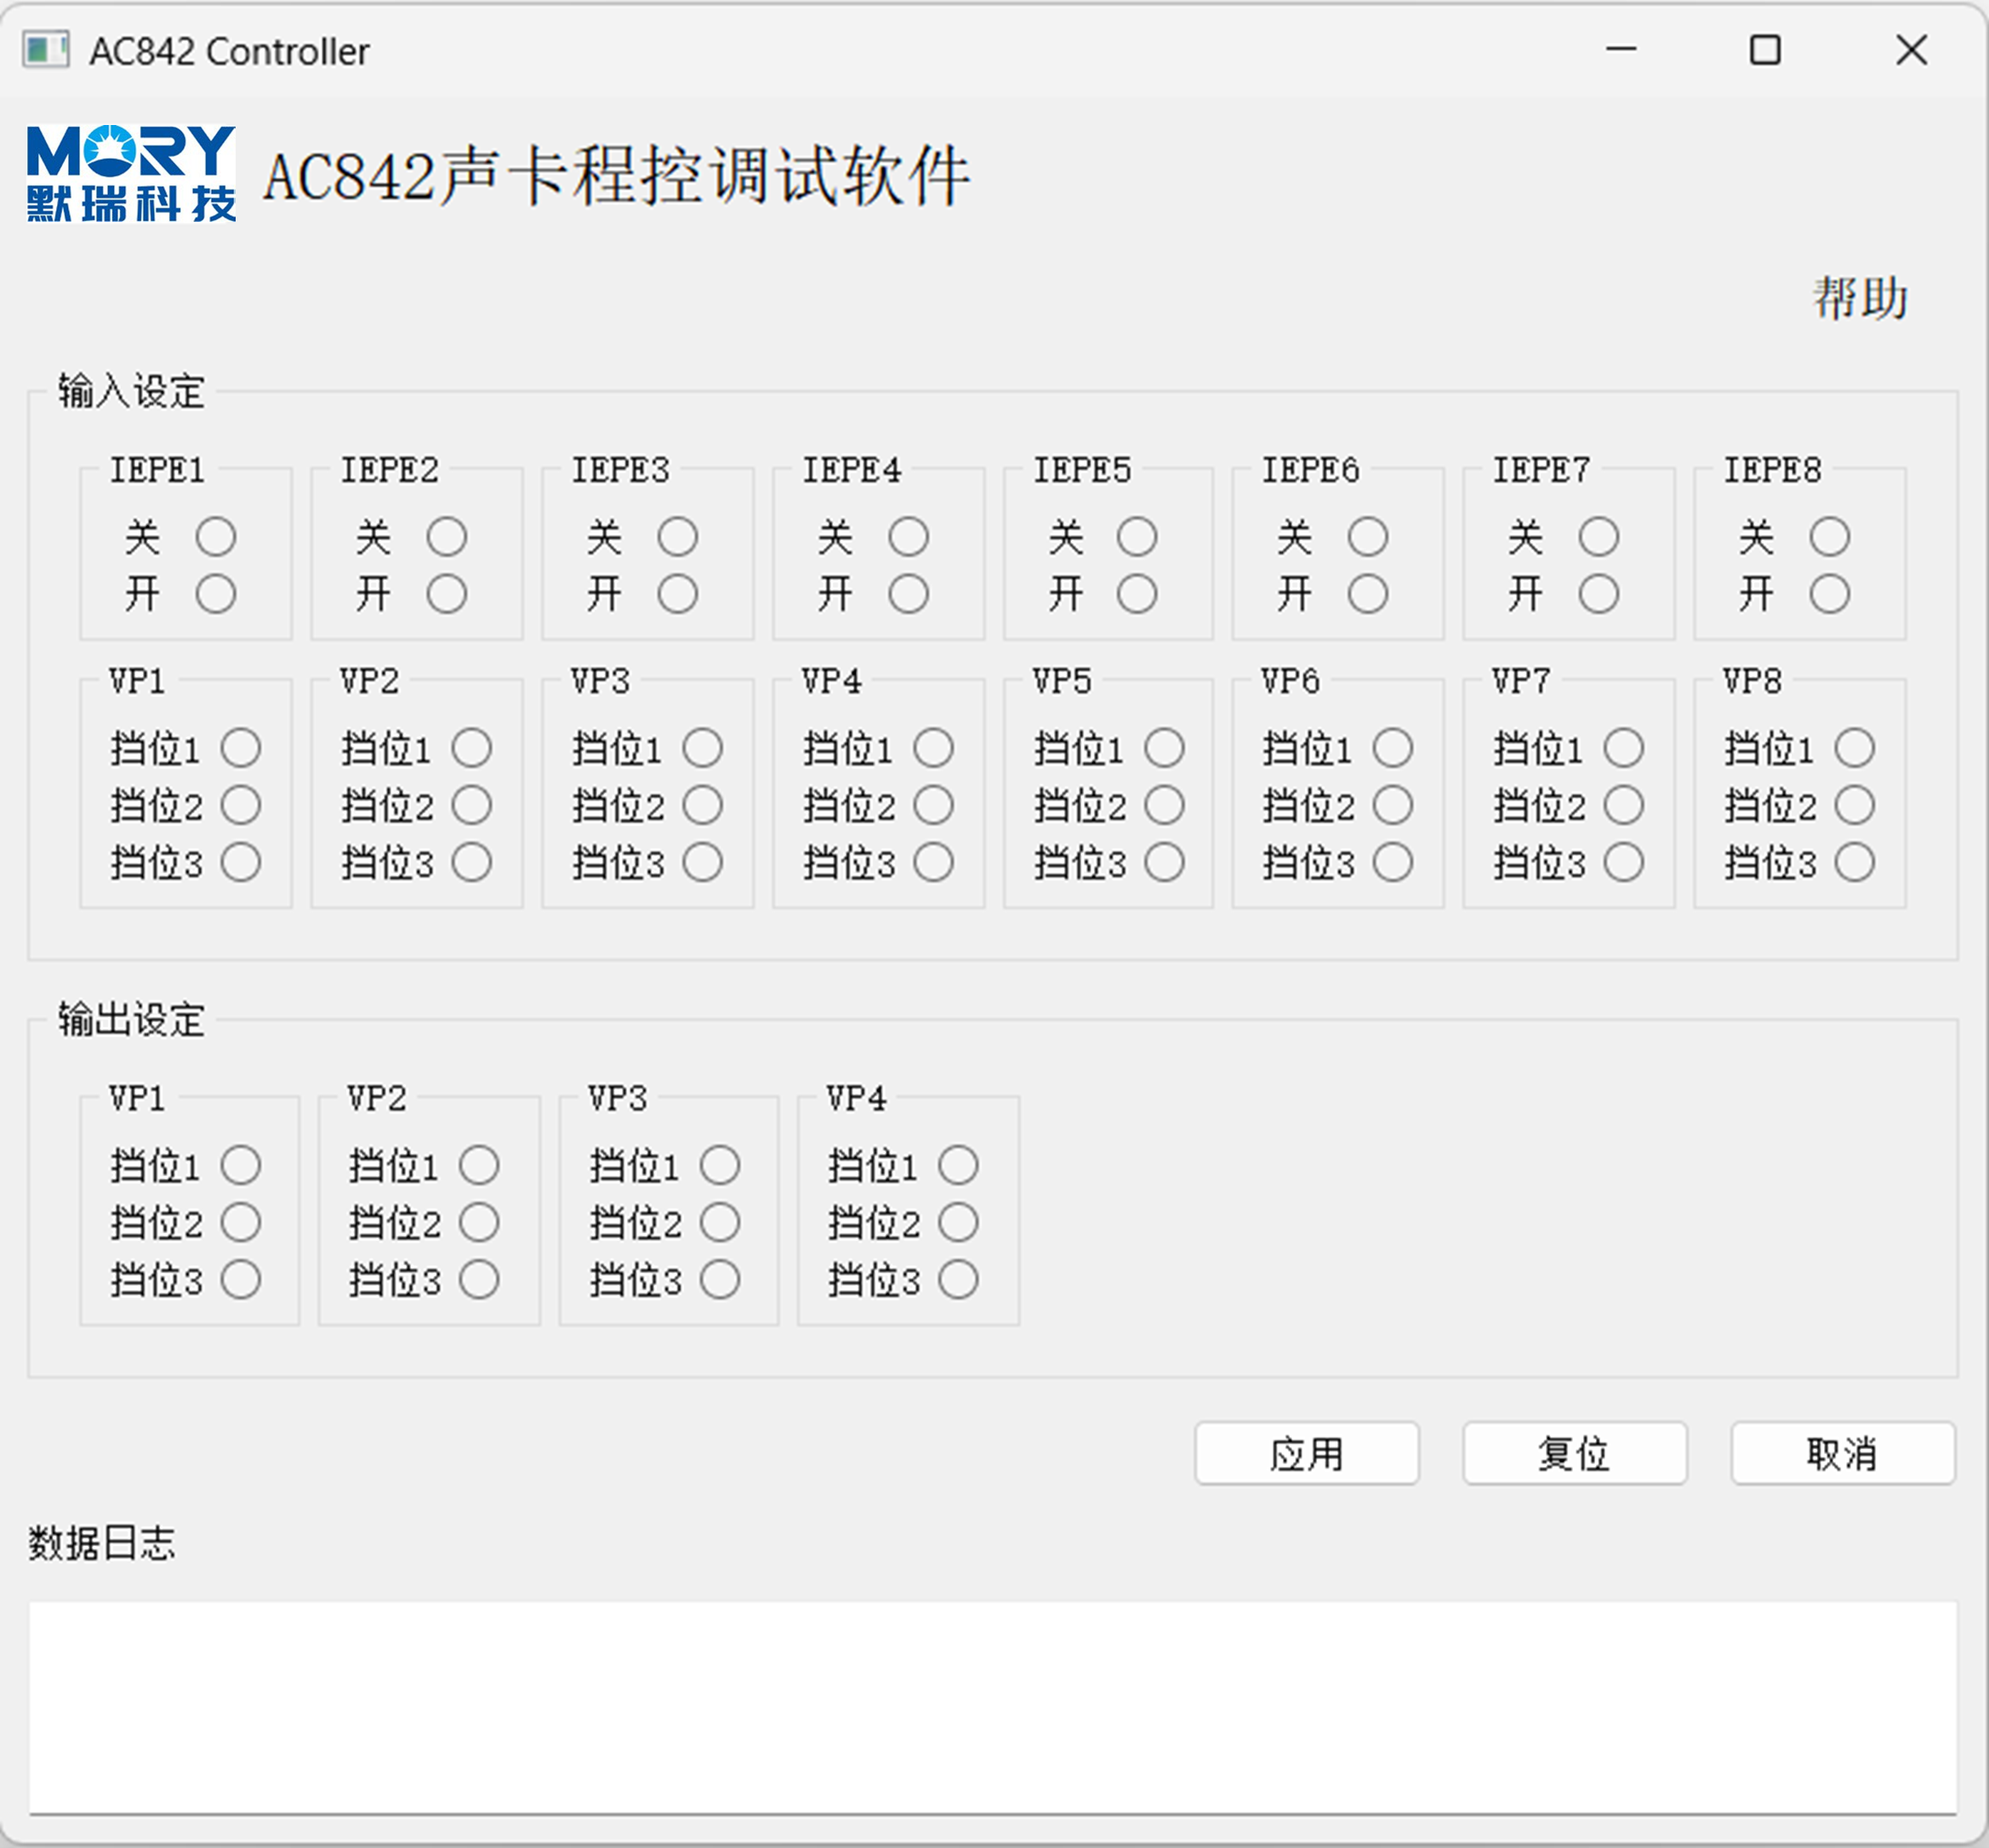Choose 关 option in IEPE5 group
1989x1848 pixels.
click(1137, 537)
